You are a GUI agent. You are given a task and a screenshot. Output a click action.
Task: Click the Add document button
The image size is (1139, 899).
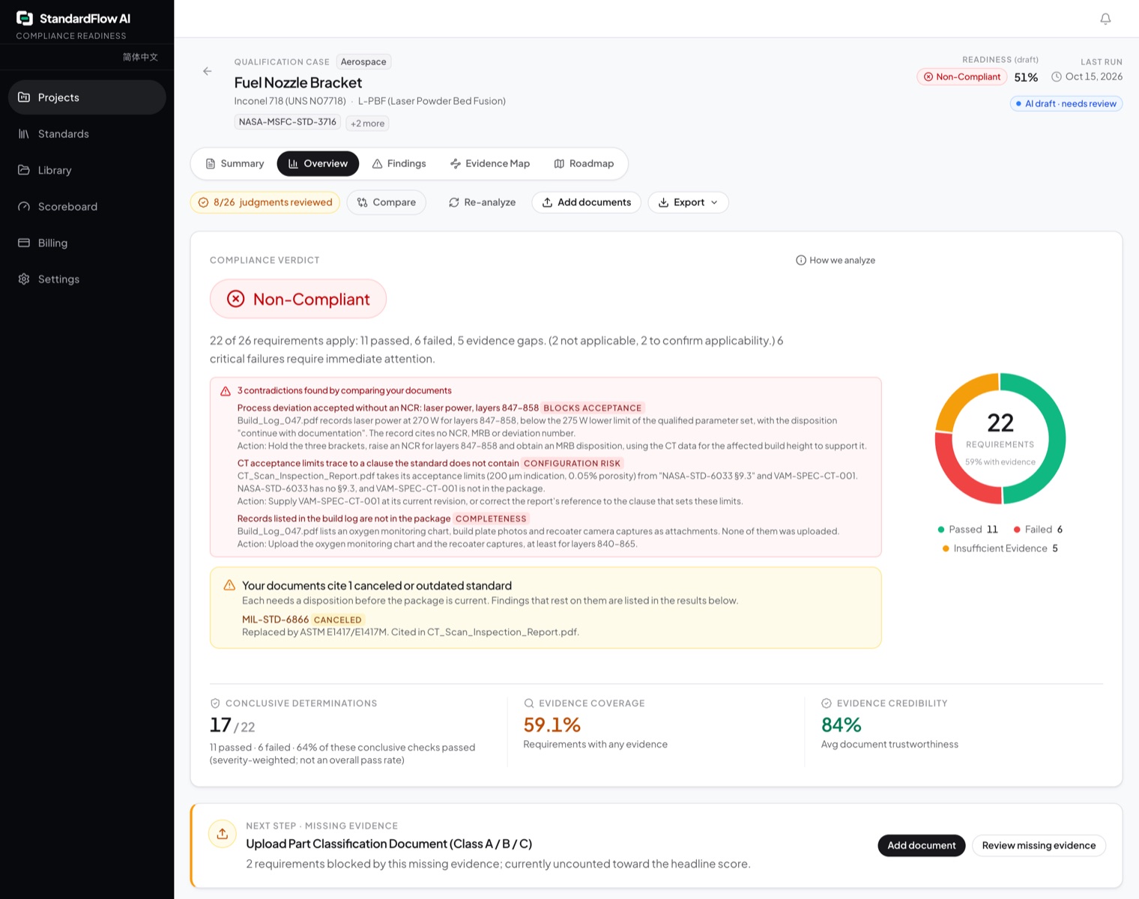(922, 845)
